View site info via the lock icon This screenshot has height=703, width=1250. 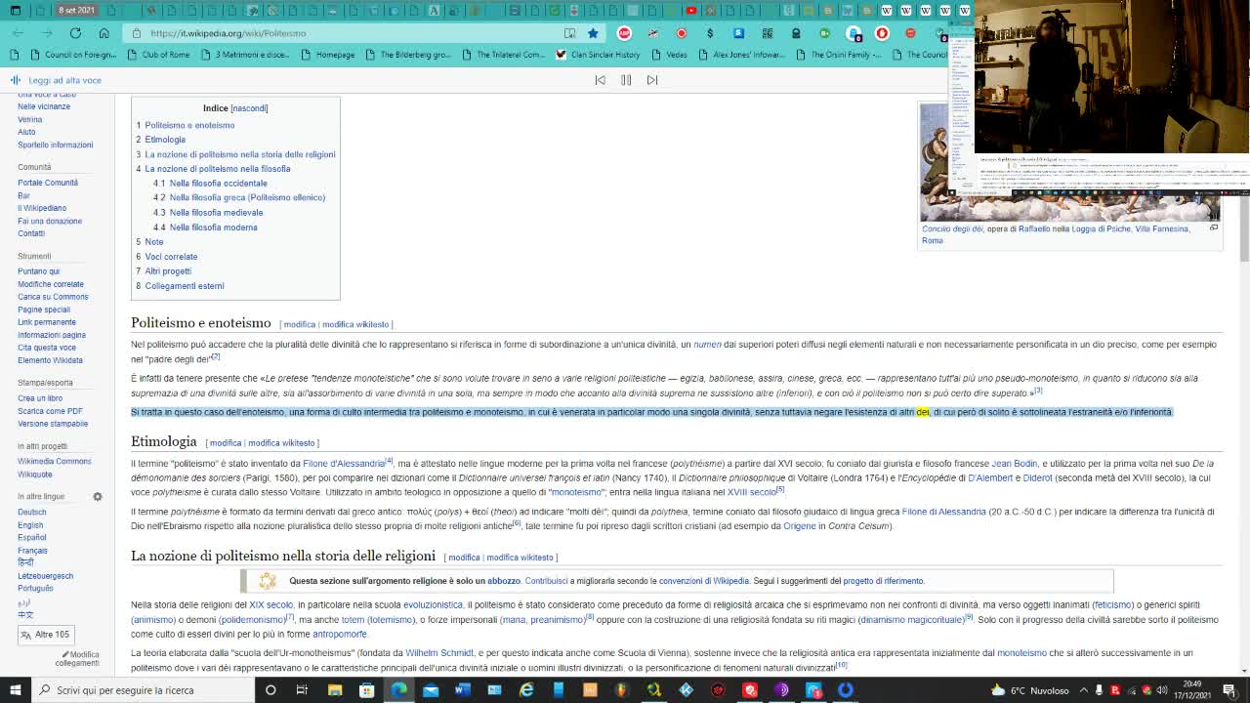point(139,33)
